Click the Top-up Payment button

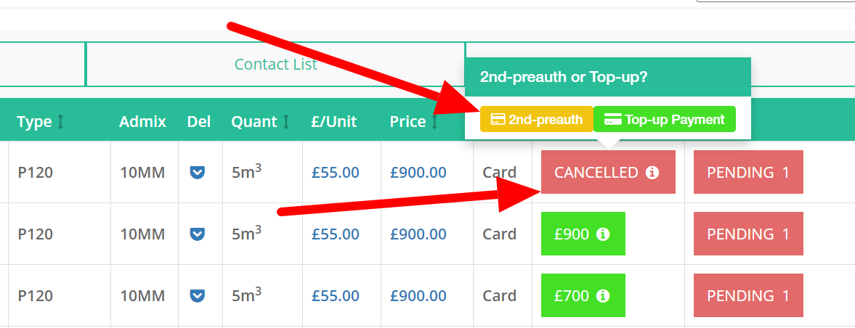point(665,120)
